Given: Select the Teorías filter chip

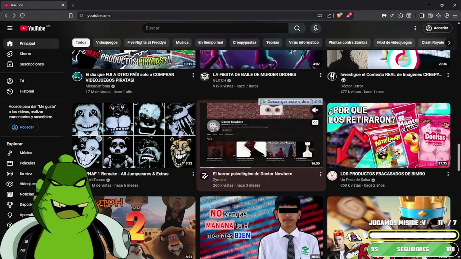Looking at the screenshot, I should point(273,42).
